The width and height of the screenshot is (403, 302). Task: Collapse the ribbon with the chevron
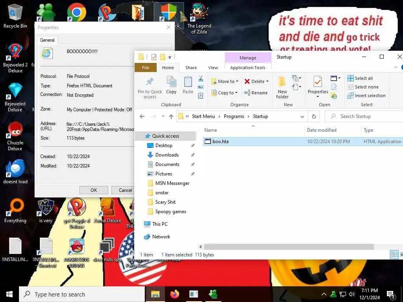396,67
